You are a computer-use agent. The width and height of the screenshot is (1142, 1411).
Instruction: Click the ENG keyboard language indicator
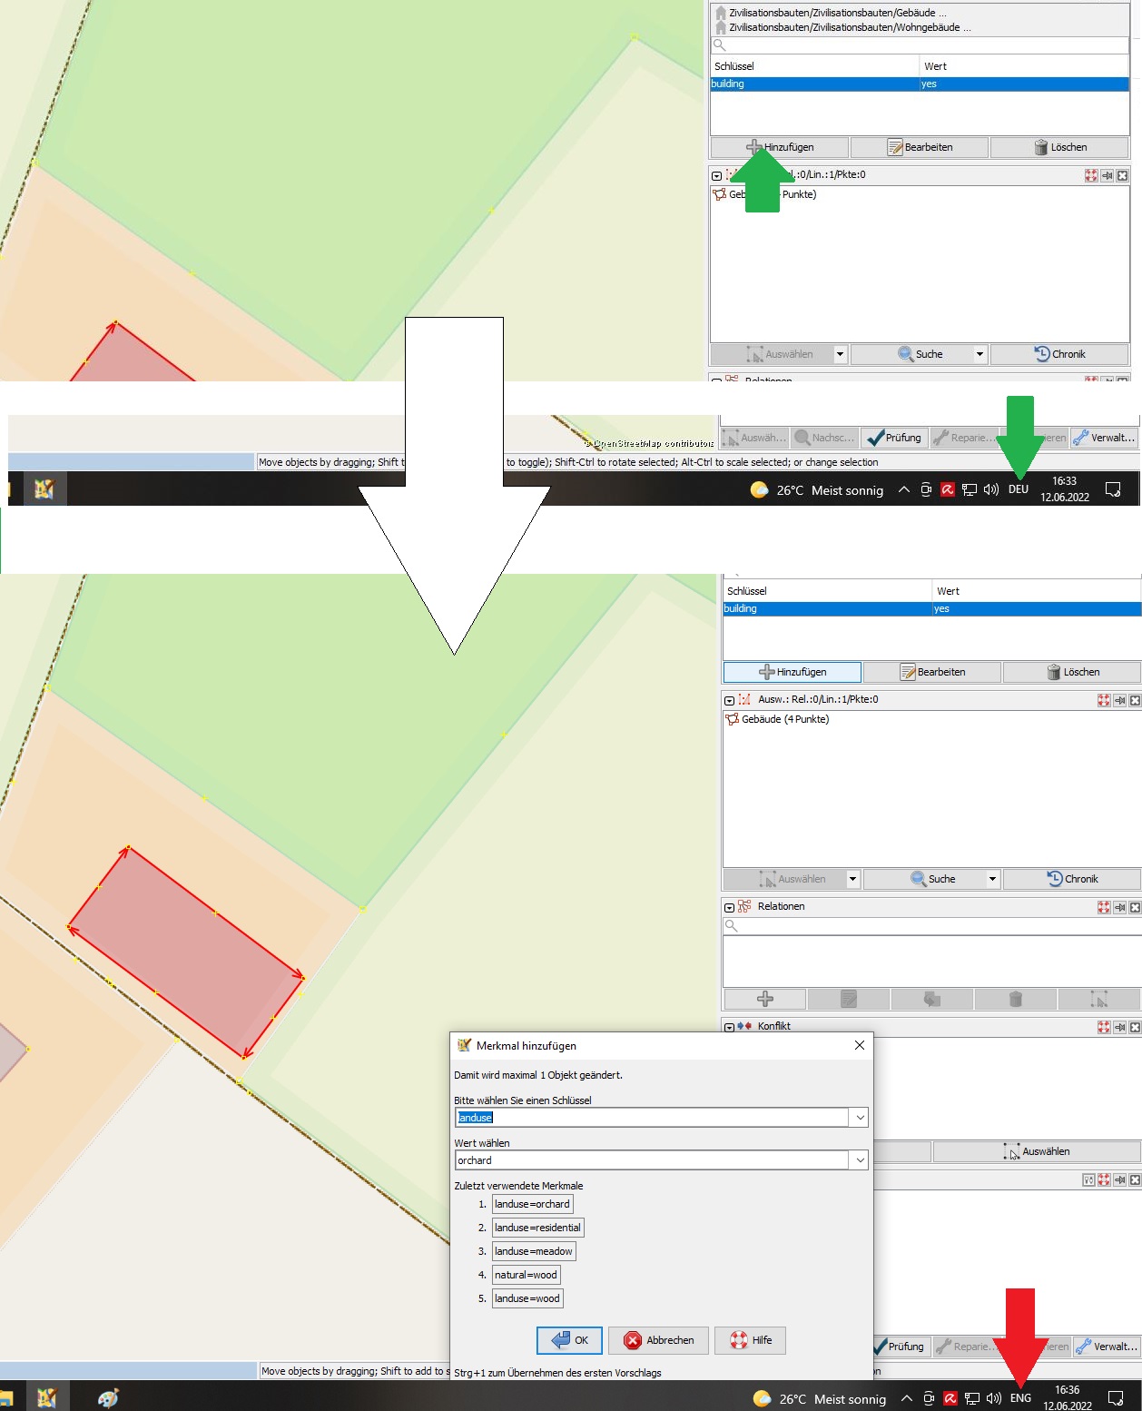click(x=1020, y=1398)
